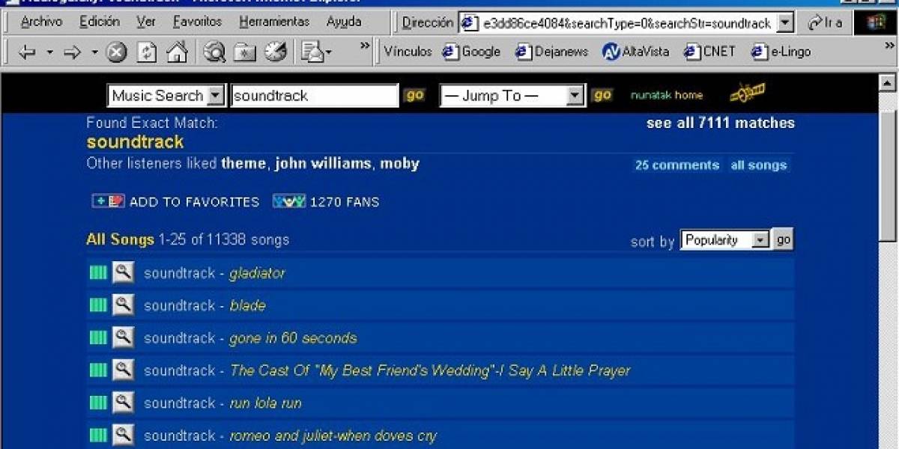
Task: Open the Ayuda menu
Action: point(344,22)
